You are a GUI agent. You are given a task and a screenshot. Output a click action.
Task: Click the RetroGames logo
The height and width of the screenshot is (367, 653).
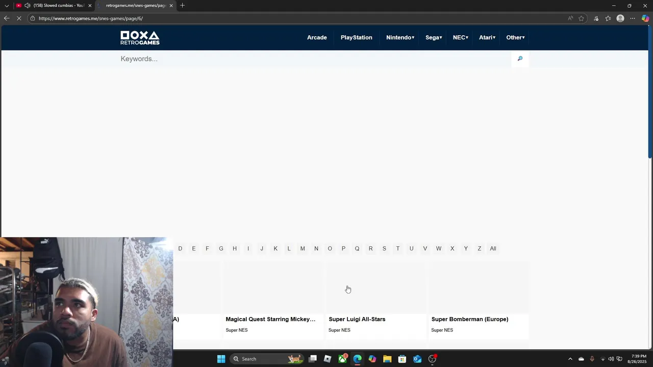pos(140,38)
